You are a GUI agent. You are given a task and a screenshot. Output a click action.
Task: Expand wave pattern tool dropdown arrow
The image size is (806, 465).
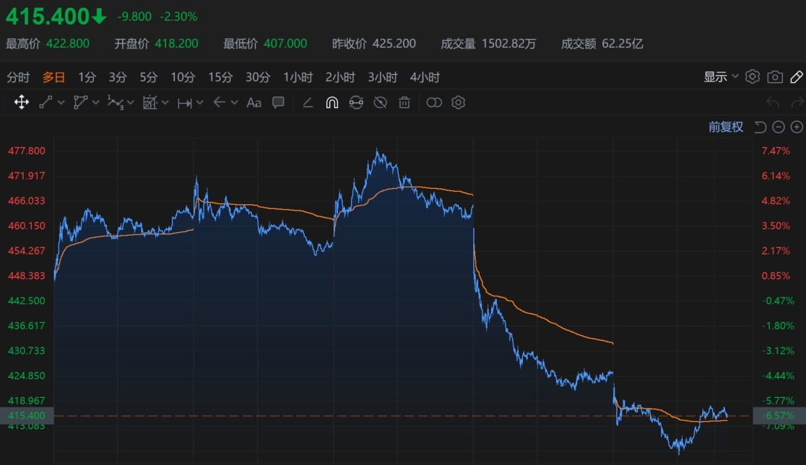tap(131, 102)
